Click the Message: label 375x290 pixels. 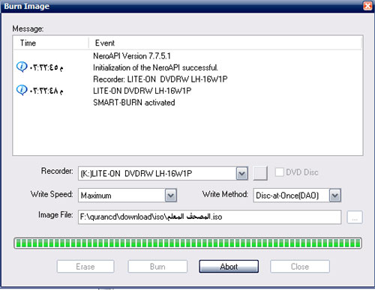(28, 28)
